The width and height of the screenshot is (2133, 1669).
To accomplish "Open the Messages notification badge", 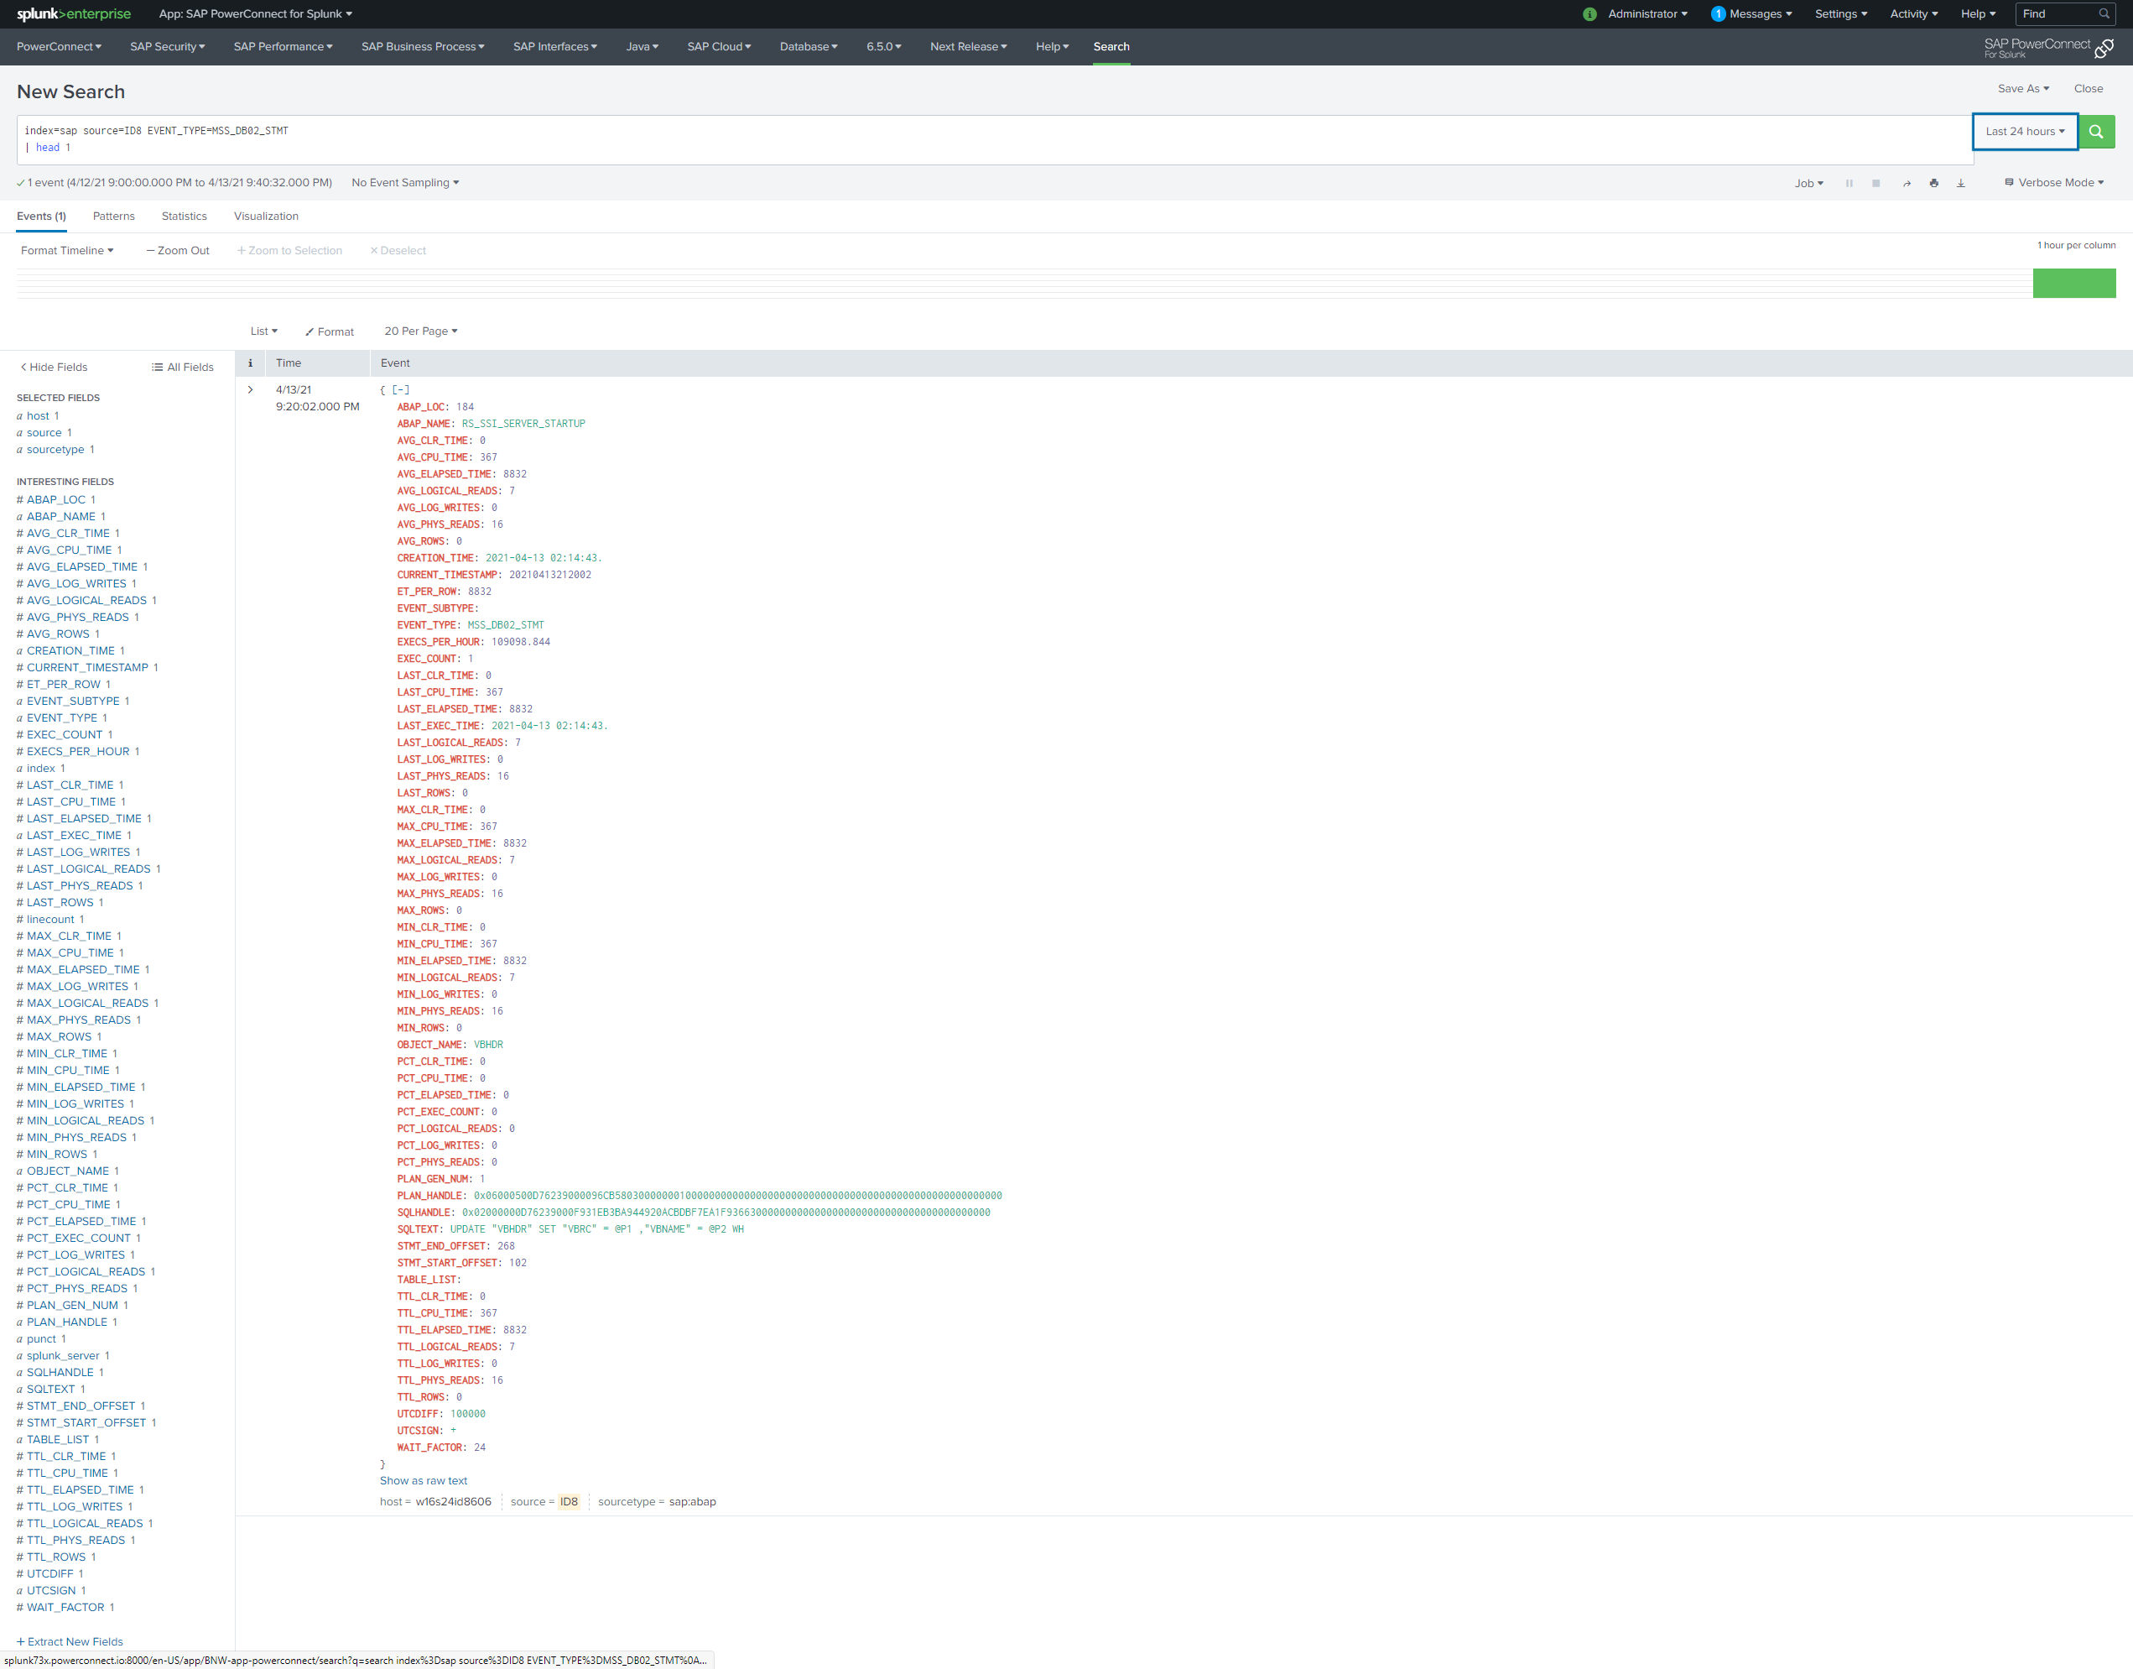I will pos(1718,13).
